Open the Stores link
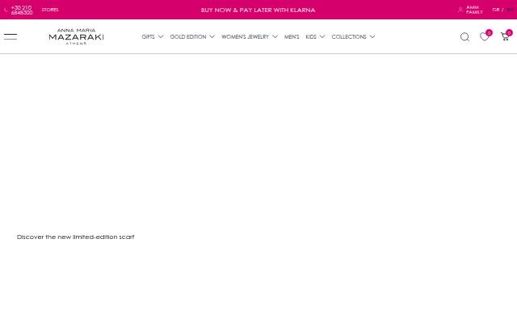The height and width of the screenshot is (323, 517). [50, 10]
